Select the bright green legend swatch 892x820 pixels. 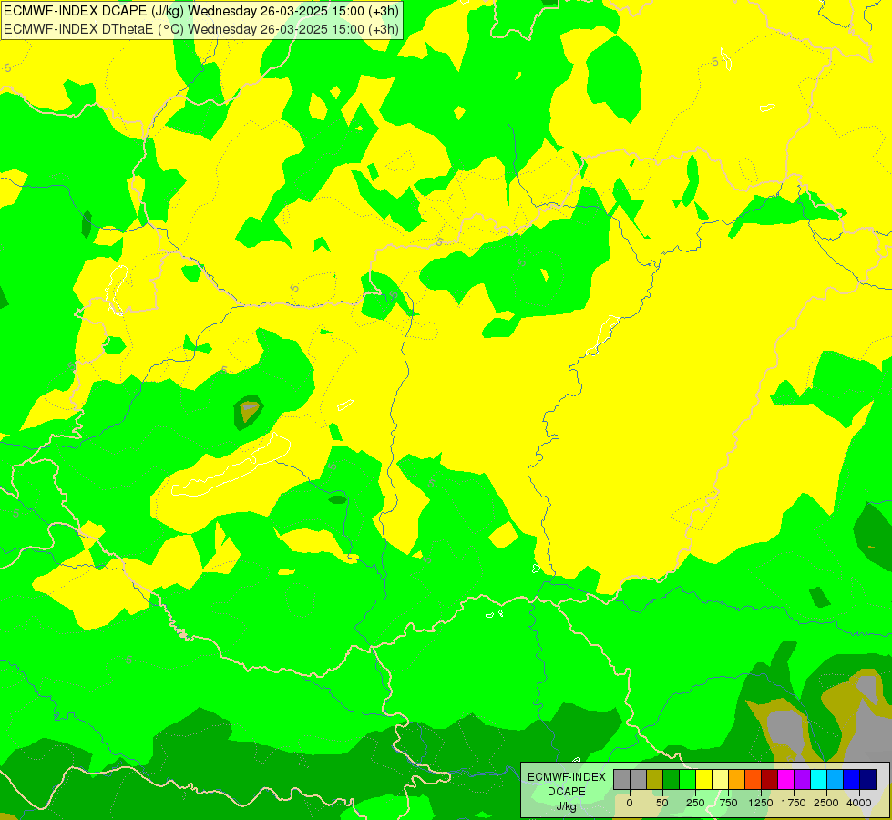click(x=687, y=779)
